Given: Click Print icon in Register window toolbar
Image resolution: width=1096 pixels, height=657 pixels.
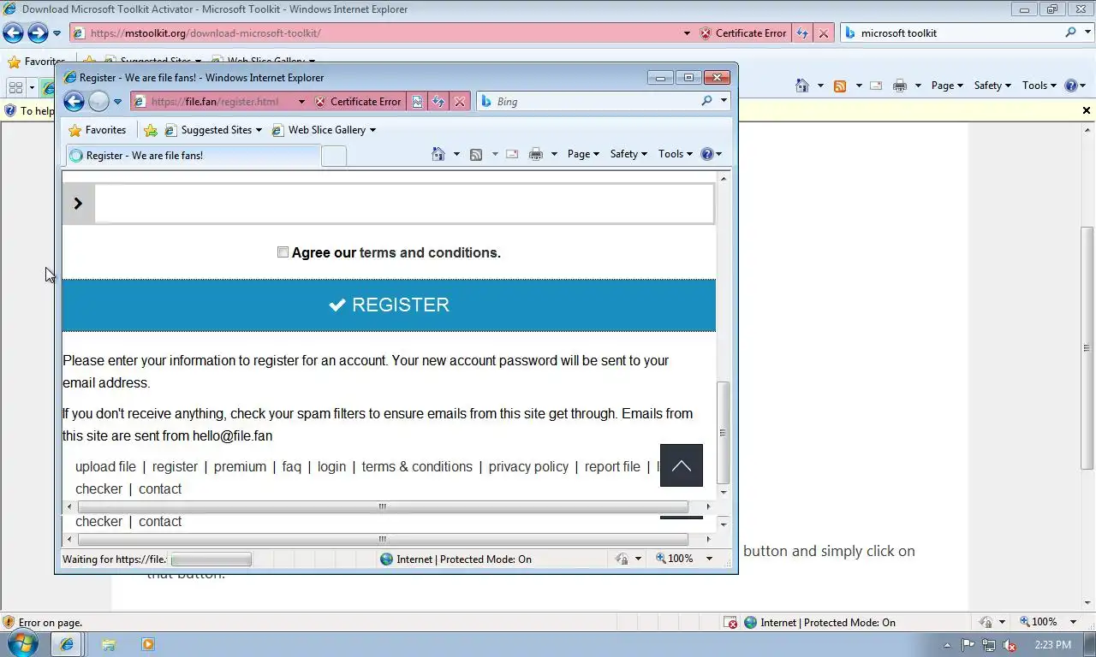Looking at the screenshot, I should [536, 154].
